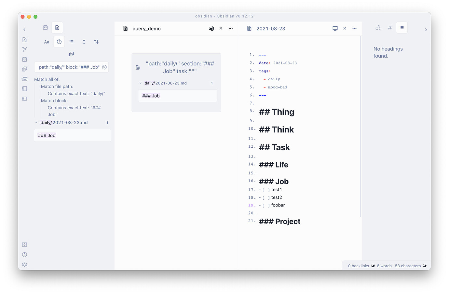
Task: Open the '### Job' result in search sidebar
Action: [73, 135]
